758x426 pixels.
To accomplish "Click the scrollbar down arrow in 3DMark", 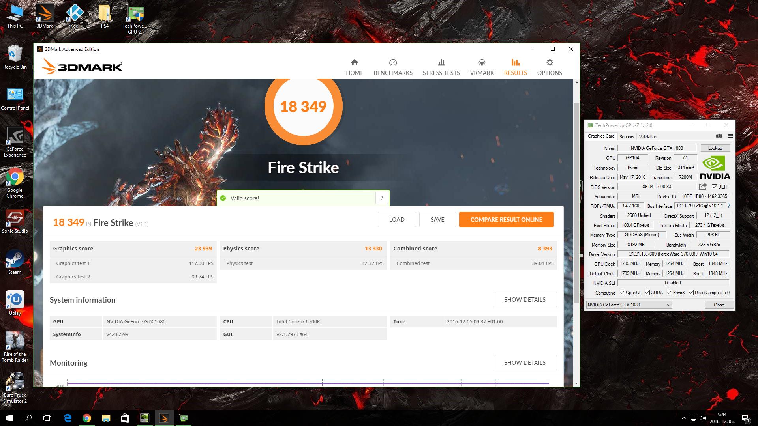I will coord(576,383).
